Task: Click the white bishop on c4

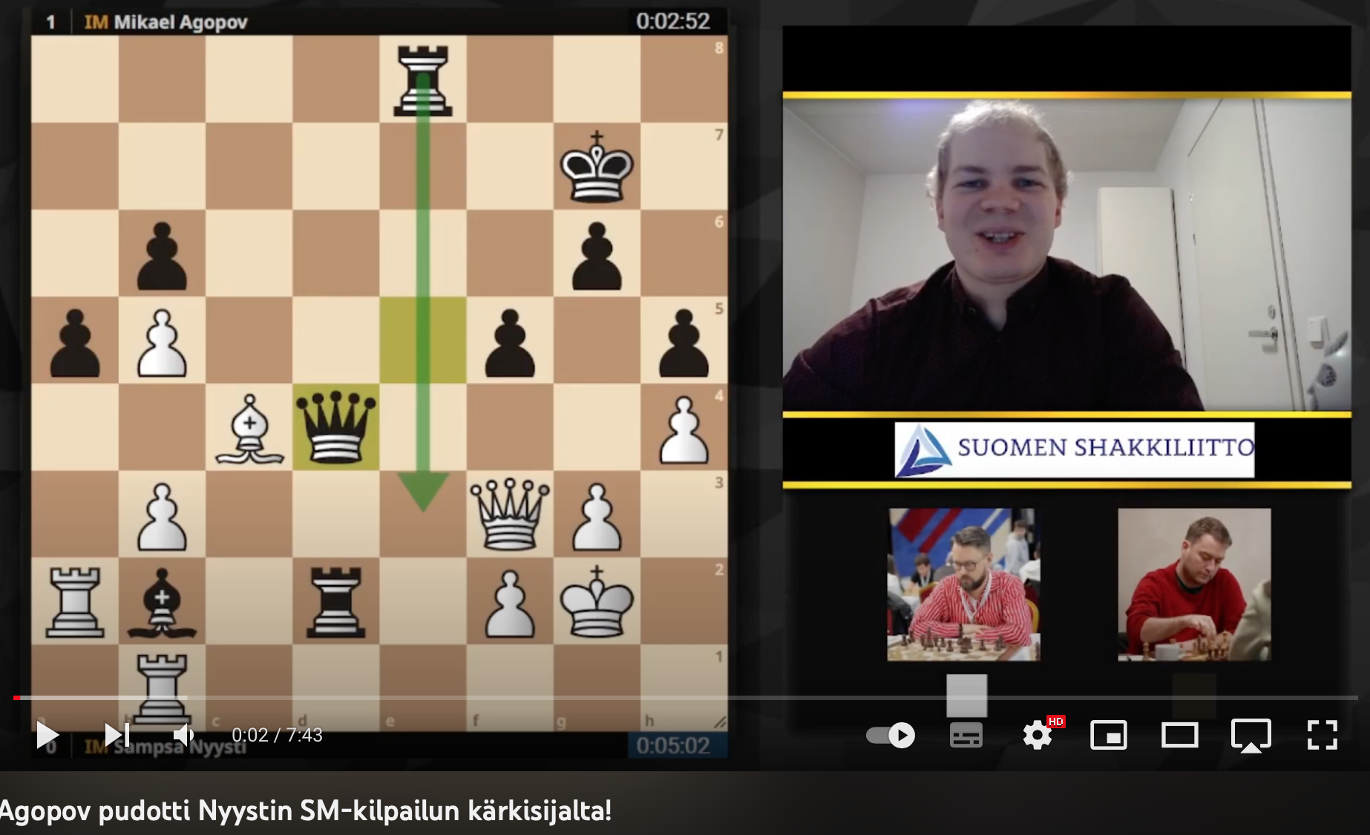Action: 249,429
